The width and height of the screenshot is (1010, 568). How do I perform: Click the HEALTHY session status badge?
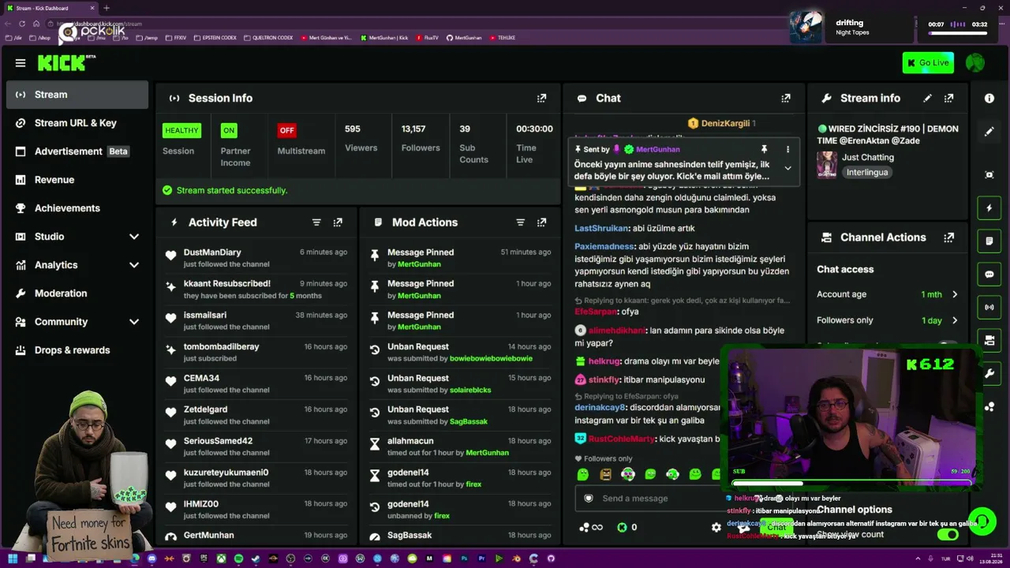click(x=181, y=130)
